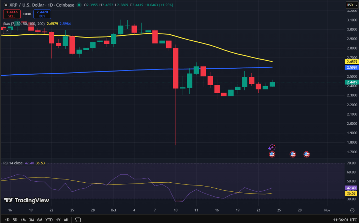Click the spread value 0.0004 between Sell and Buy
Viewport: 359px width, 223px height.
click(x=27, y=14)
